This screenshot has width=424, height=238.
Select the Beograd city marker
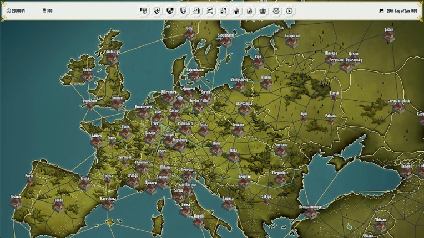(244, 183)
